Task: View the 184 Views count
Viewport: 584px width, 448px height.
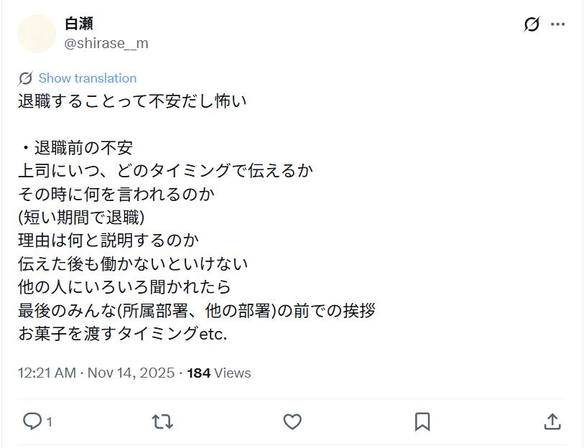Action: pyautogui.click(x=219, y=373)
